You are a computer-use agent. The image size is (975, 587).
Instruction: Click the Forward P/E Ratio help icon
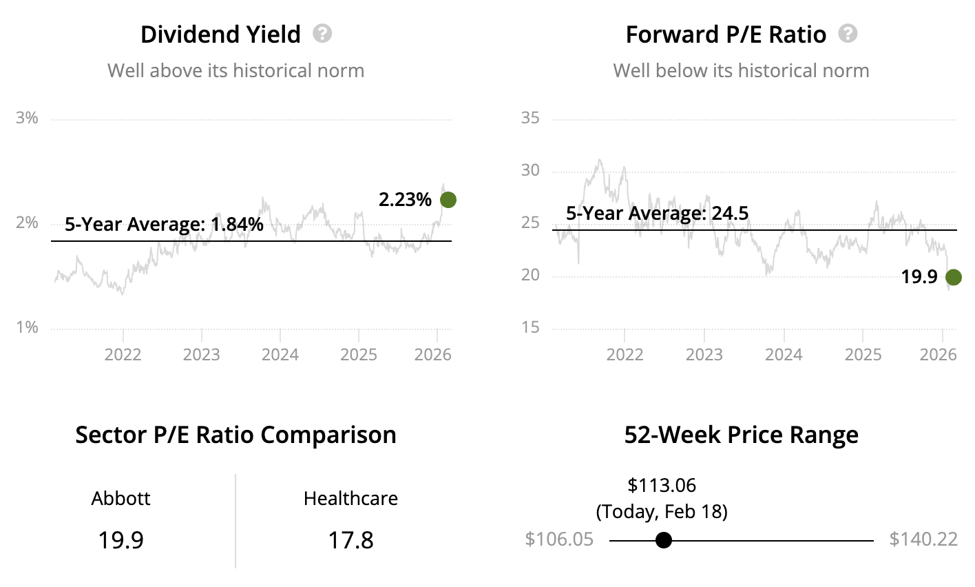point(848,34)
